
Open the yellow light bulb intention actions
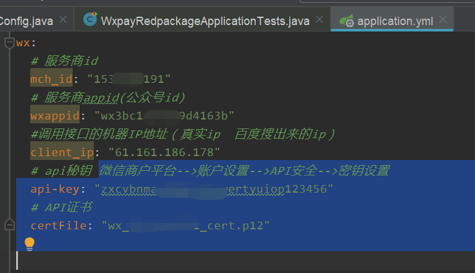tap(30, 244)
